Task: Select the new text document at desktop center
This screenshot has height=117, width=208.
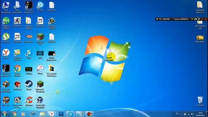Action: (109, 55)
